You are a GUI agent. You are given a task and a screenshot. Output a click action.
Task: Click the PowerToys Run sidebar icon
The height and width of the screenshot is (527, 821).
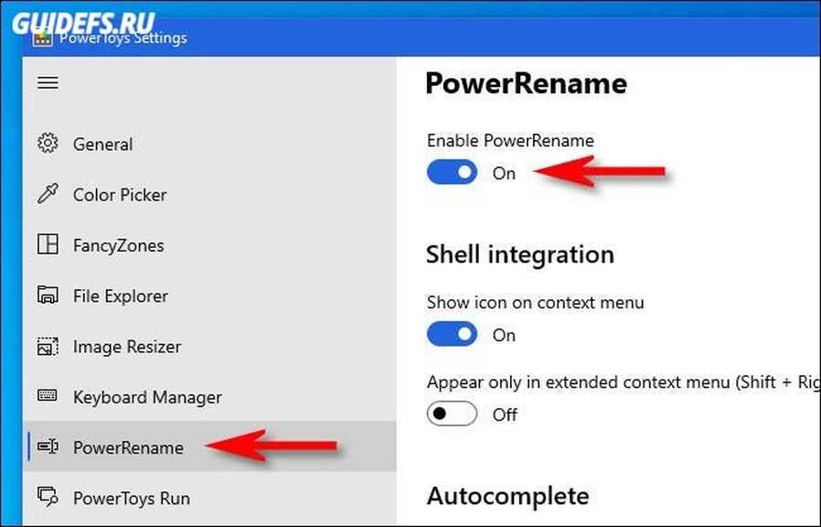48,498
